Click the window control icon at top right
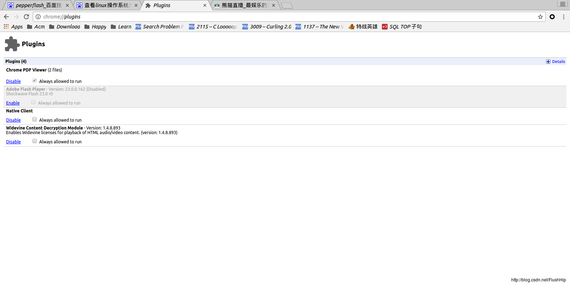This screenshot has height=286, width=570. tap(563, 4)
